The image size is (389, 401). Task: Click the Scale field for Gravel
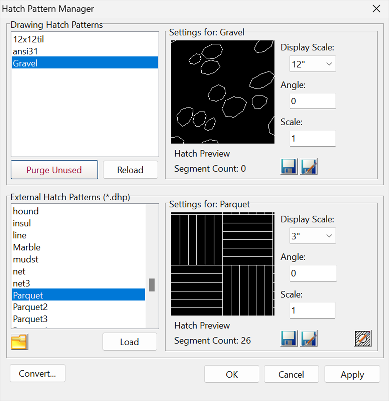[x=313, y=138]
